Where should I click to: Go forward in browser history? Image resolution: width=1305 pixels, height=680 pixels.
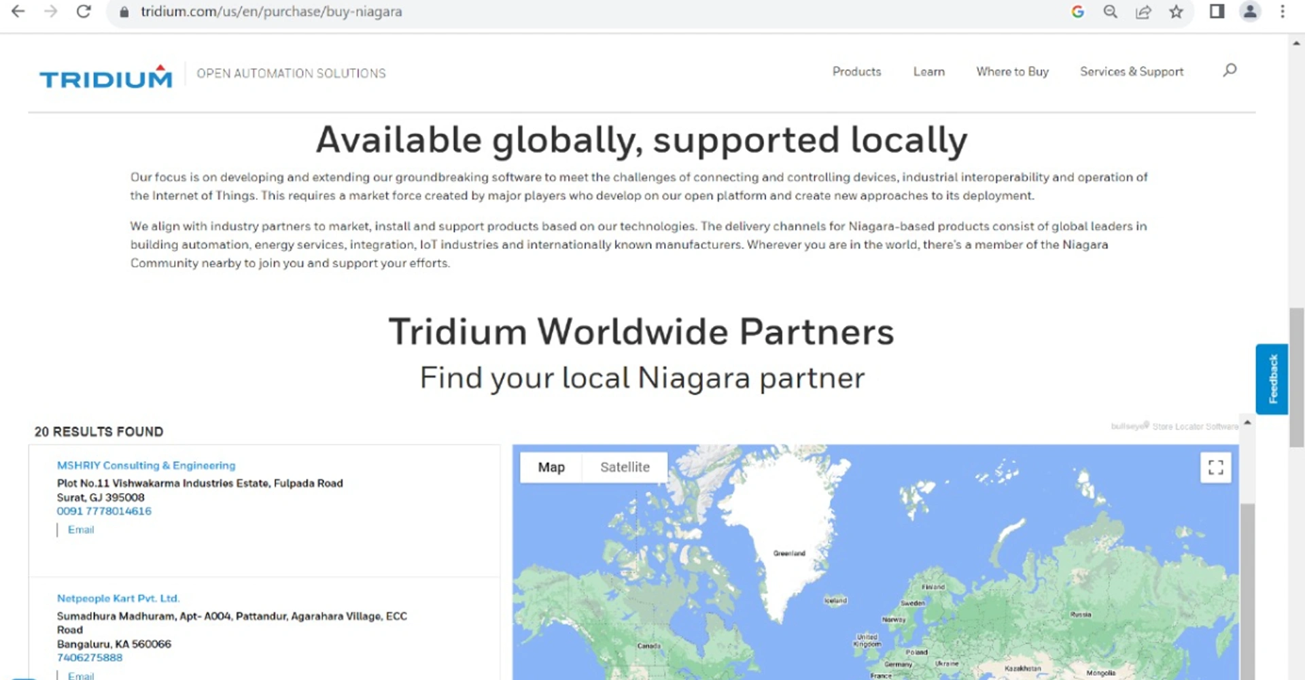[51, 12]
